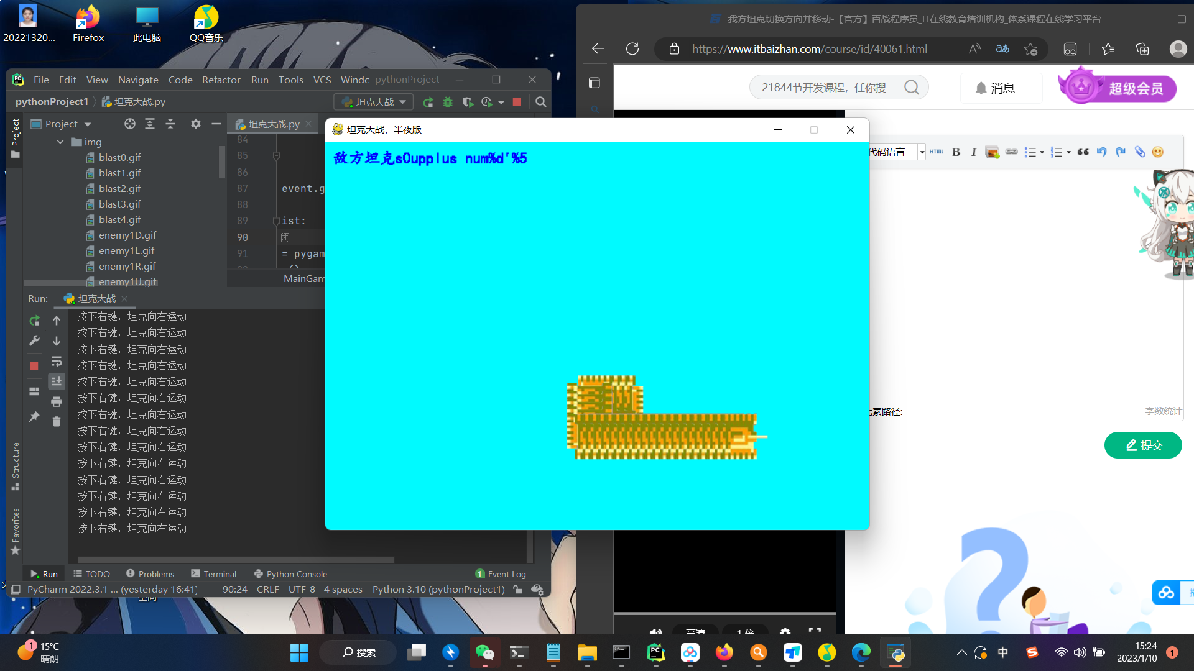Viewport: 1194px width, 671px height.
Task: Open the numbered-list style dropdown arrow
Action: 1069,152
